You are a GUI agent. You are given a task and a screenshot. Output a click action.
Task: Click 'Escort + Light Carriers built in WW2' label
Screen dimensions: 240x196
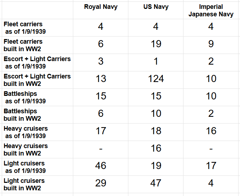pos(37,80)
